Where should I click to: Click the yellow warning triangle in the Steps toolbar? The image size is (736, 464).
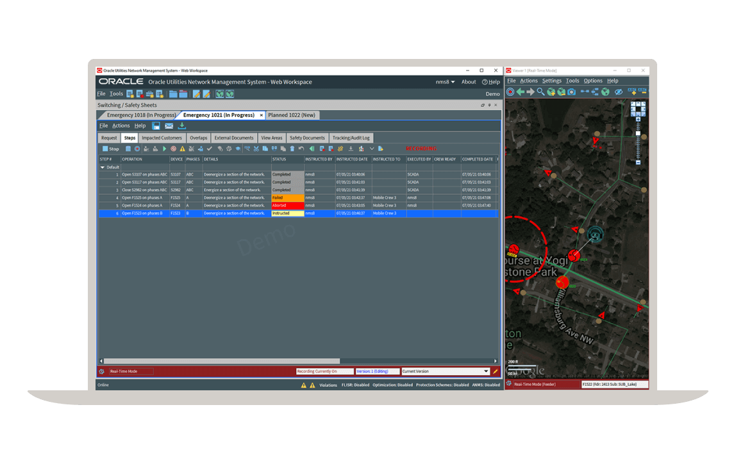(183, 148)
